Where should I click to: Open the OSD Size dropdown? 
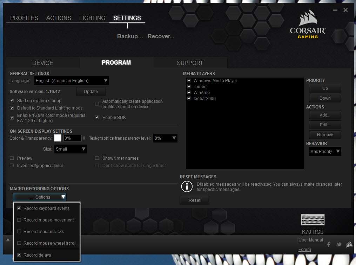70,149
